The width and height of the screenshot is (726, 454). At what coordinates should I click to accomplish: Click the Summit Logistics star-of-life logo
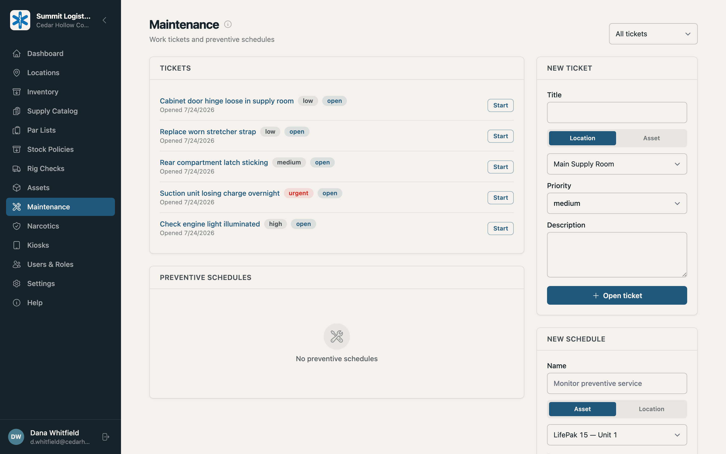point(20,20)
